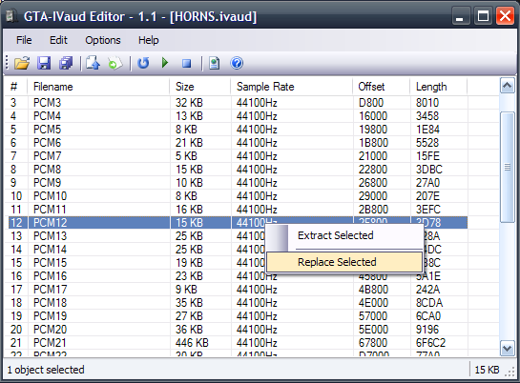This screenshot has width=520, height=383.
Task: Sort by the # column header
Action: (16, 87)
